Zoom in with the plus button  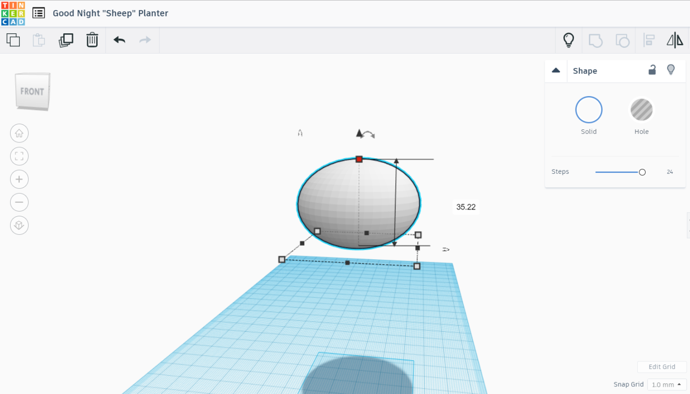19,179
